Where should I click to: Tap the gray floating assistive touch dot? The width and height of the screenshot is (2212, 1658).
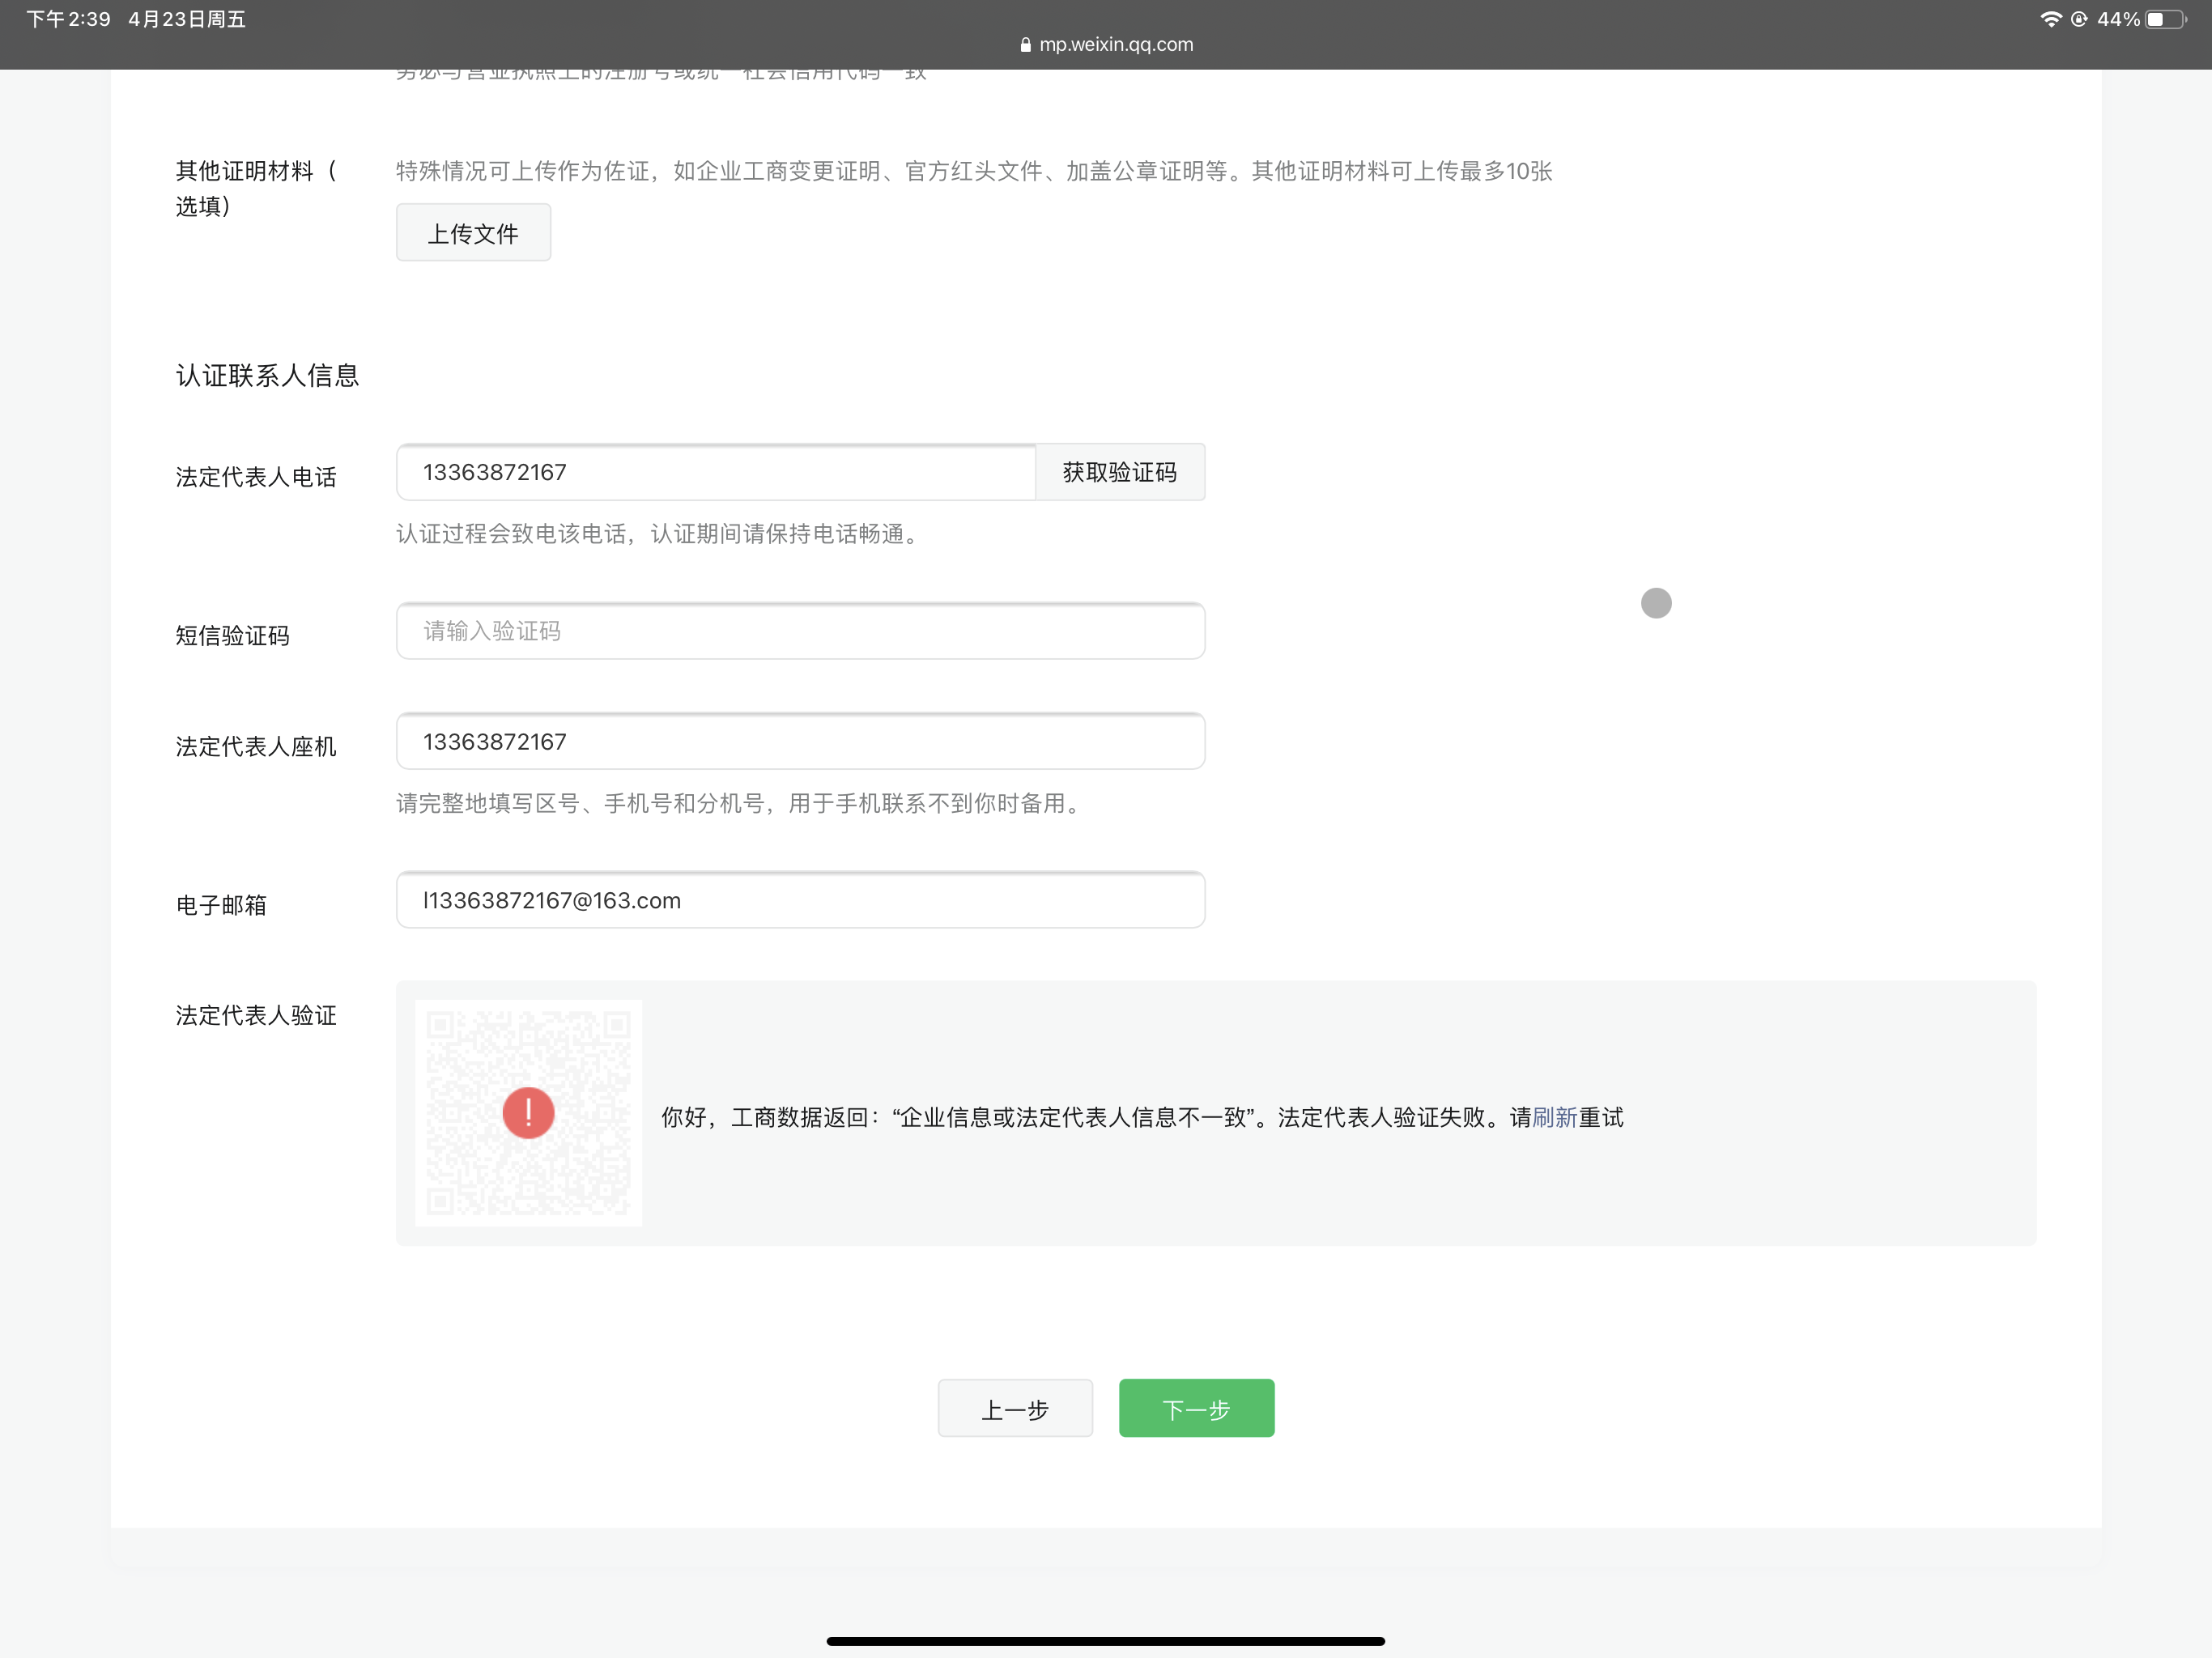[1656, 603]
